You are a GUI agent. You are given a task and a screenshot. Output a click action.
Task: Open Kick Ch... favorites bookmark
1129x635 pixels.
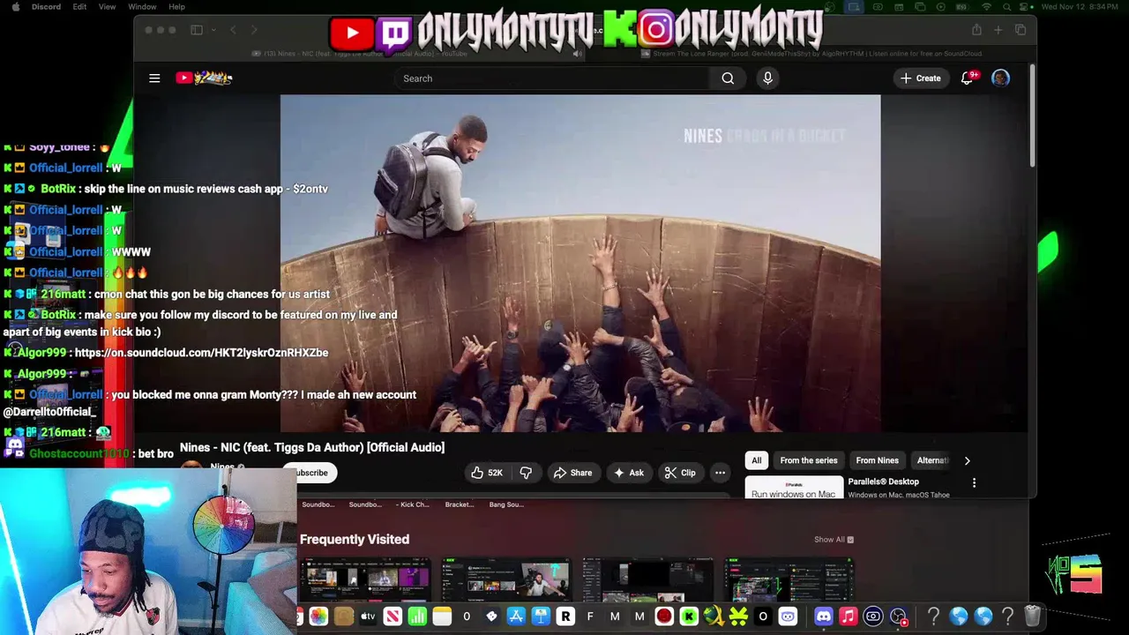(412, 504)
